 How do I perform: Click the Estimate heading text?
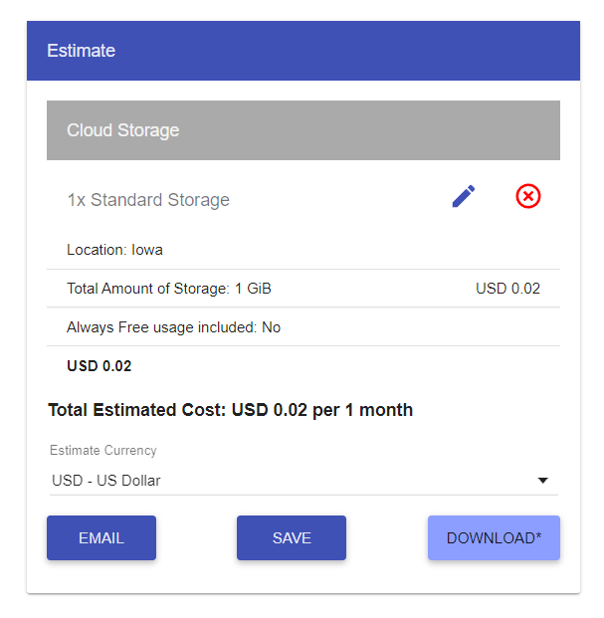pyautogui.click(x=82, y=51)
